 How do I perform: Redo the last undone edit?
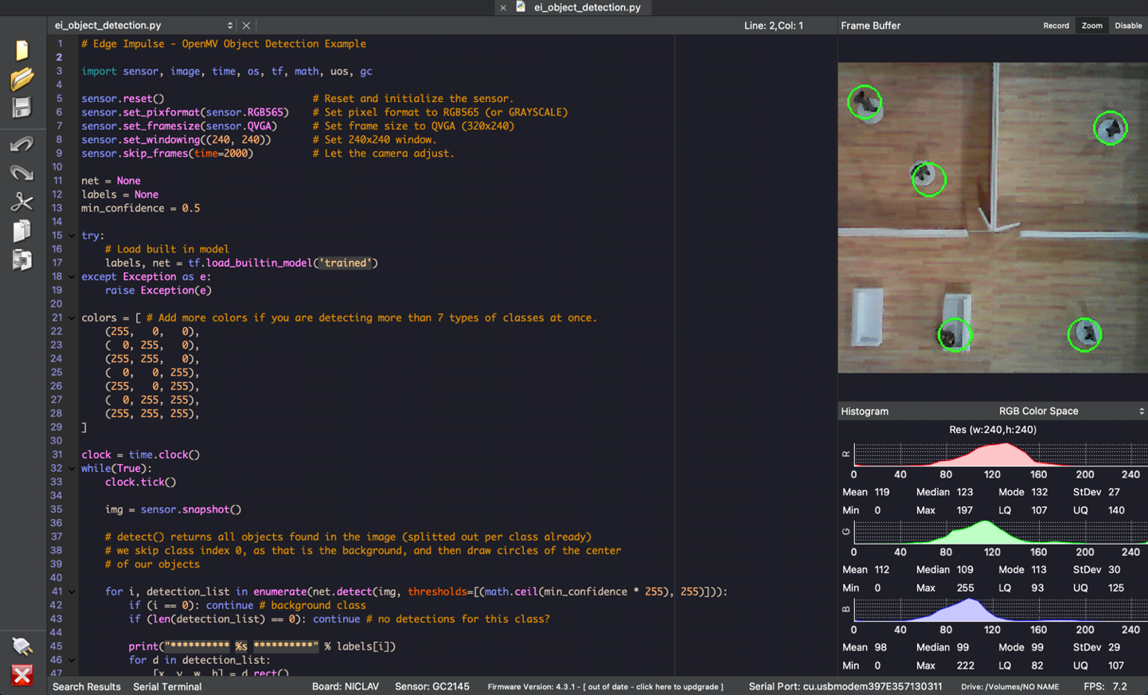21,173
